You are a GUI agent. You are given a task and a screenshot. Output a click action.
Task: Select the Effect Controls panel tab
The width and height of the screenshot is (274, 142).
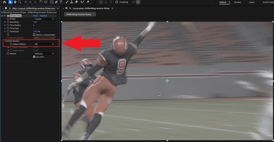tap(34, 9)
